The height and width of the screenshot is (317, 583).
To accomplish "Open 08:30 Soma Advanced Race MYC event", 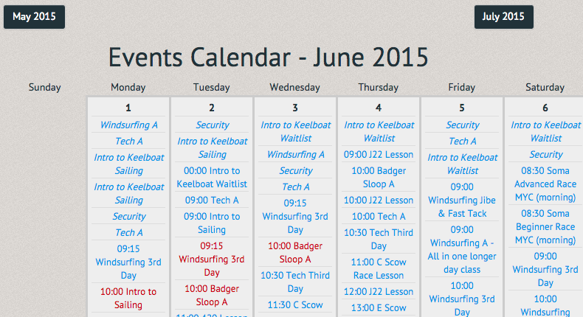I will pyautogui.click(x=545, y=184).
